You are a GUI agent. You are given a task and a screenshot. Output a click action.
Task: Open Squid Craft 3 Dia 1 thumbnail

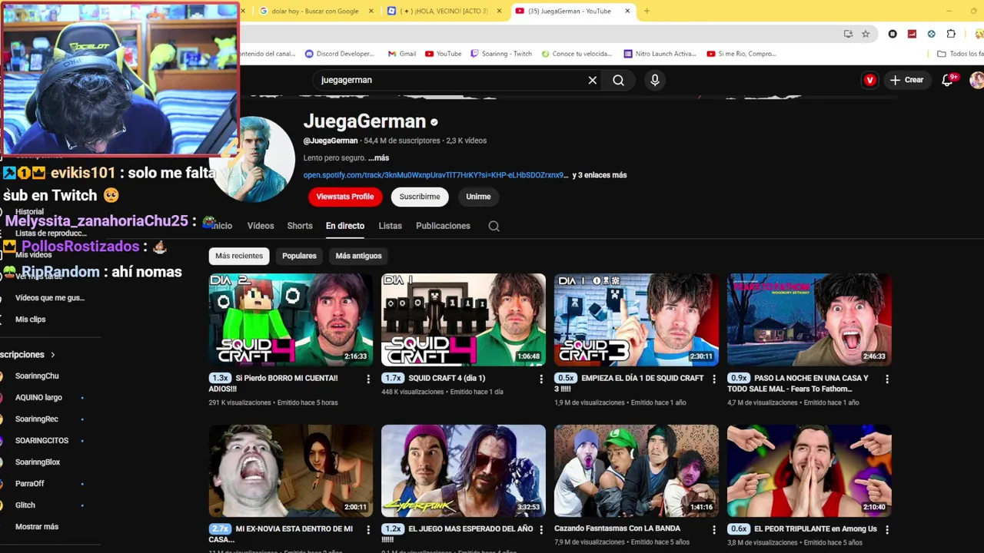coord(637,320)
